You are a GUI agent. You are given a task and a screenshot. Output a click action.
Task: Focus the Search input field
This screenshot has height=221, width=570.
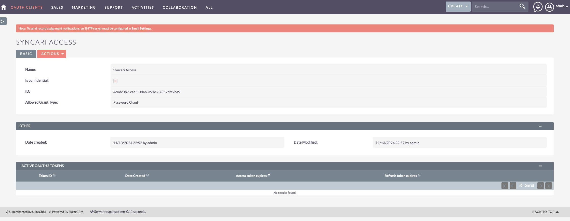pos(495,7)
